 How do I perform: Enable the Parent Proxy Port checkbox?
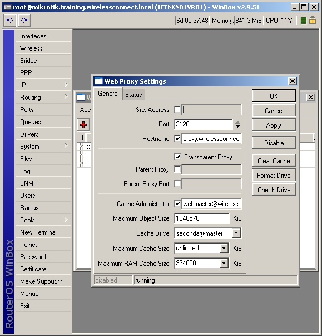tap(177, 184)
